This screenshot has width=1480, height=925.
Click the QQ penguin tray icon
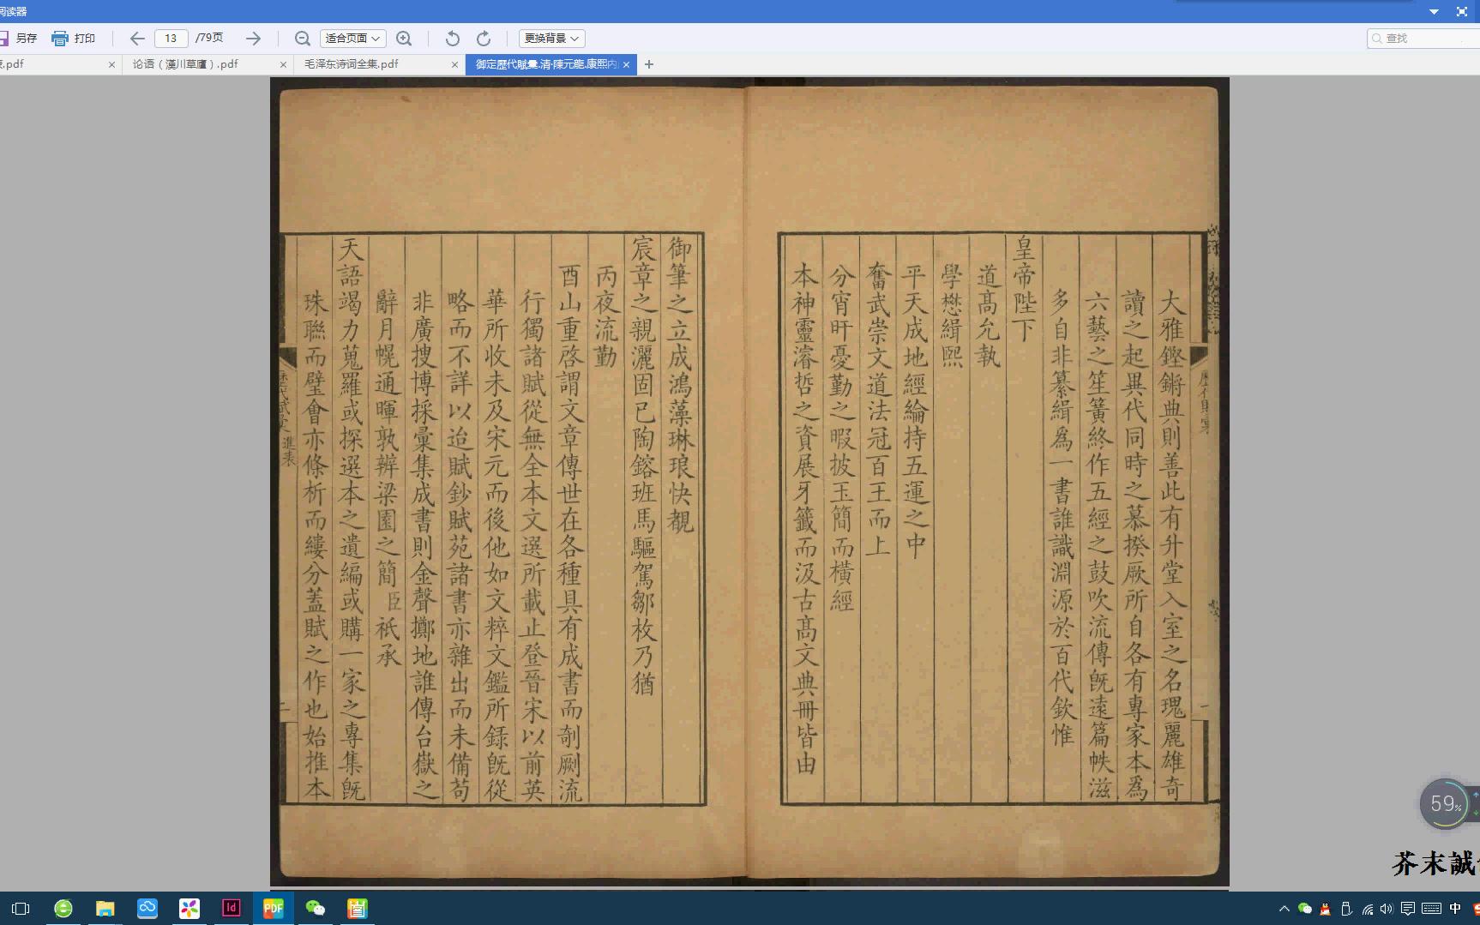pyautogui.click(x=1326, y=909)
